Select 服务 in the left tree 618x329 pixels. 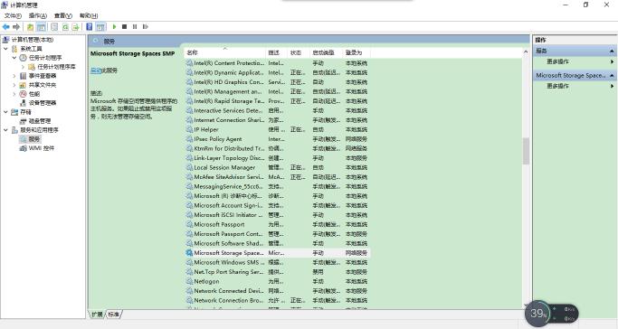33,139
